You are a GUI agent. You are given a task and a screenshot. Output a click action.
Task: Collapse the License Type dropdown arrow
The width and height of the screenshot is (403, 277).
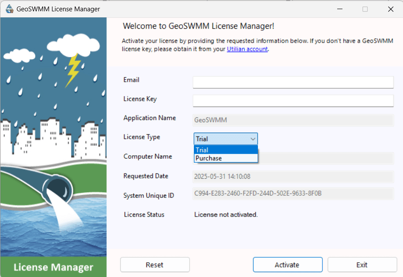pos(252,138)
